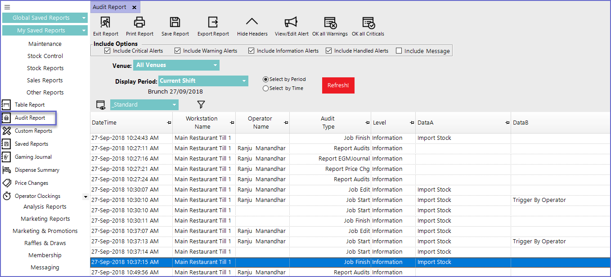Image resolution: width=611 pixels, height=277 pixels.
Task: Uncheck Include Critical Alerts checkbox
Action: [x=107, y=51]
